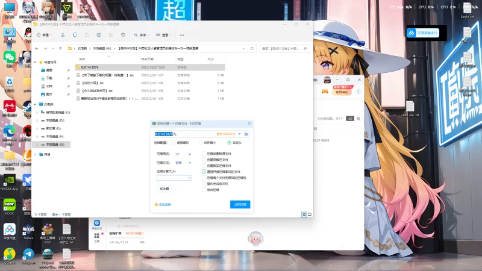Uncheck store low-compression-ratio files directly

204,172
